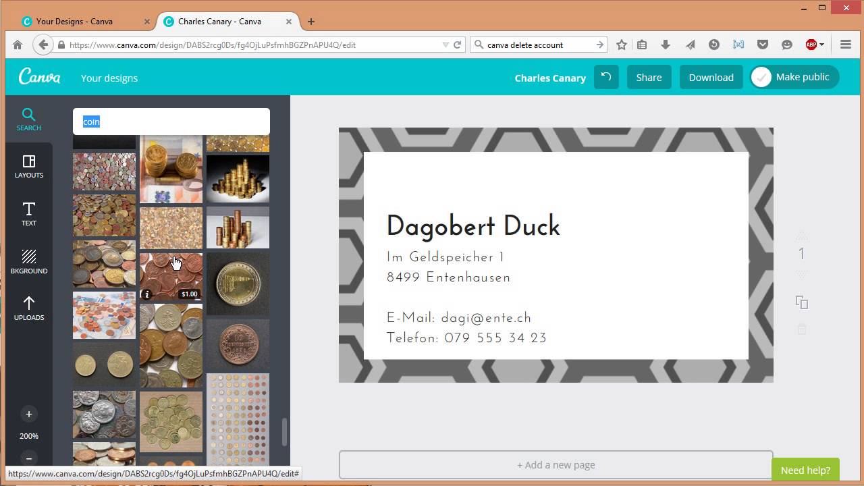Click the 200% zoom level

point(28,436)
